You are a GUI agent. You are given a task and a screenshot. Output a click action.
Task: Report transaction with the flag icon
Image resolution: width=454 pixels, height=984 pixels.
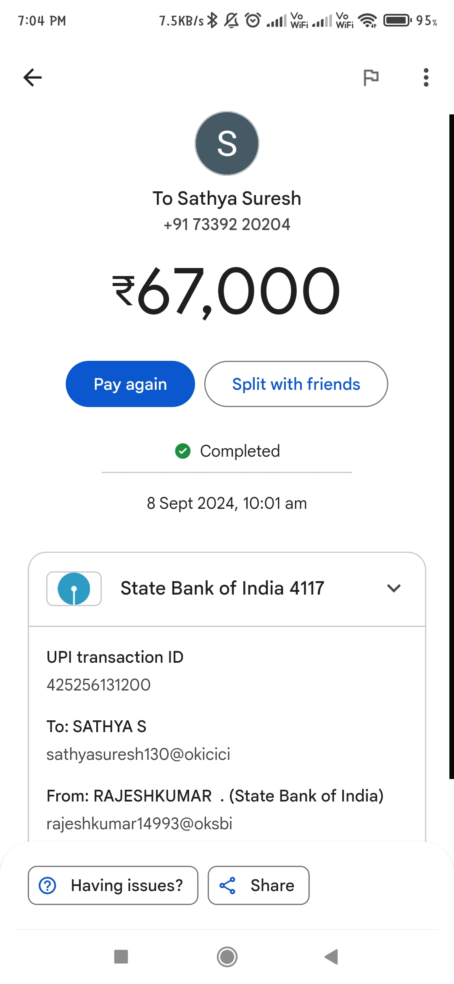(371, 78)
